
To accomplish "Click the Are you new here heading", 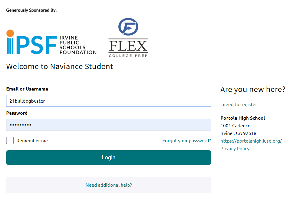I will 253,89.
